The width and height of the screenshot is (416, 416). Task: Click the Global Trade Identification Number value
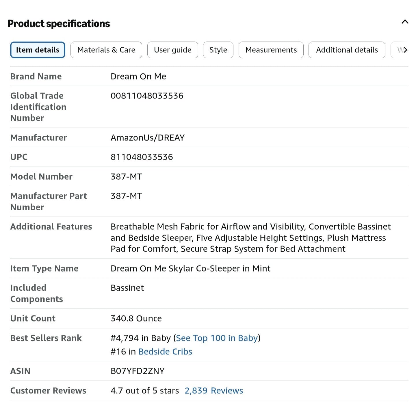pos(147,96)
